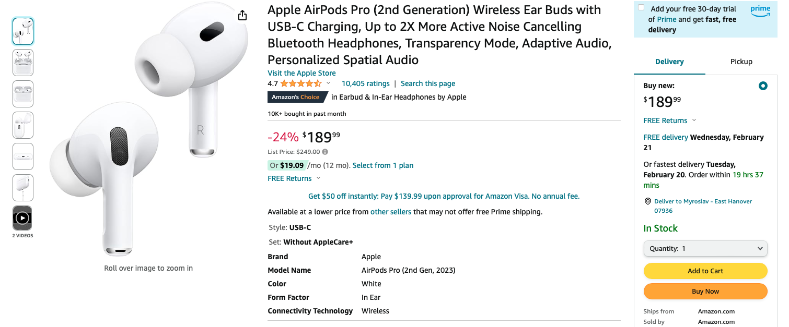Image resolution: width=789 pixels, height=327 pixels.
Task: Click the Prime logo icon
Action: pos(760,11)
